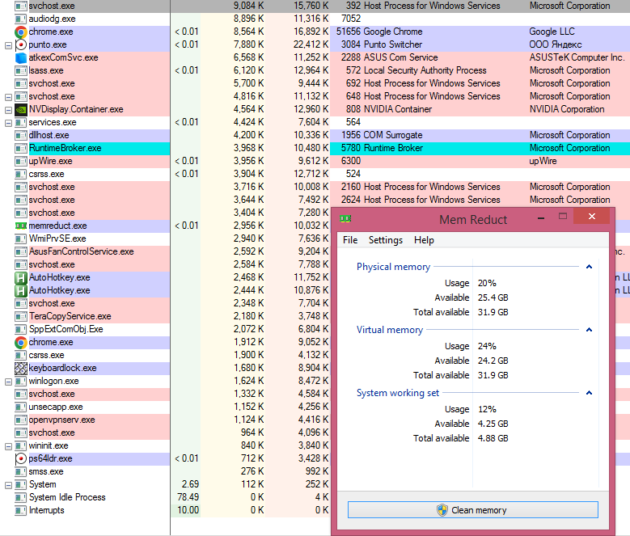The image size is (630, 536).
Task: Collapse the Virtual memory section
Action: point(589,330)
